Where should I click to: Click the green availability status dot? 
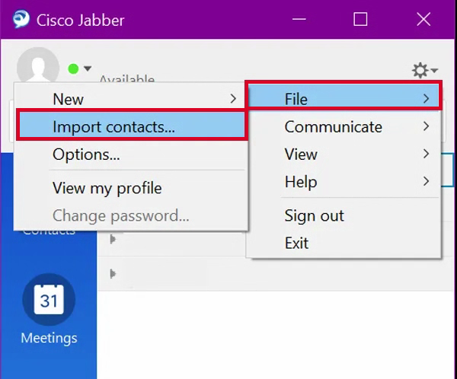(x=73, y=69)
